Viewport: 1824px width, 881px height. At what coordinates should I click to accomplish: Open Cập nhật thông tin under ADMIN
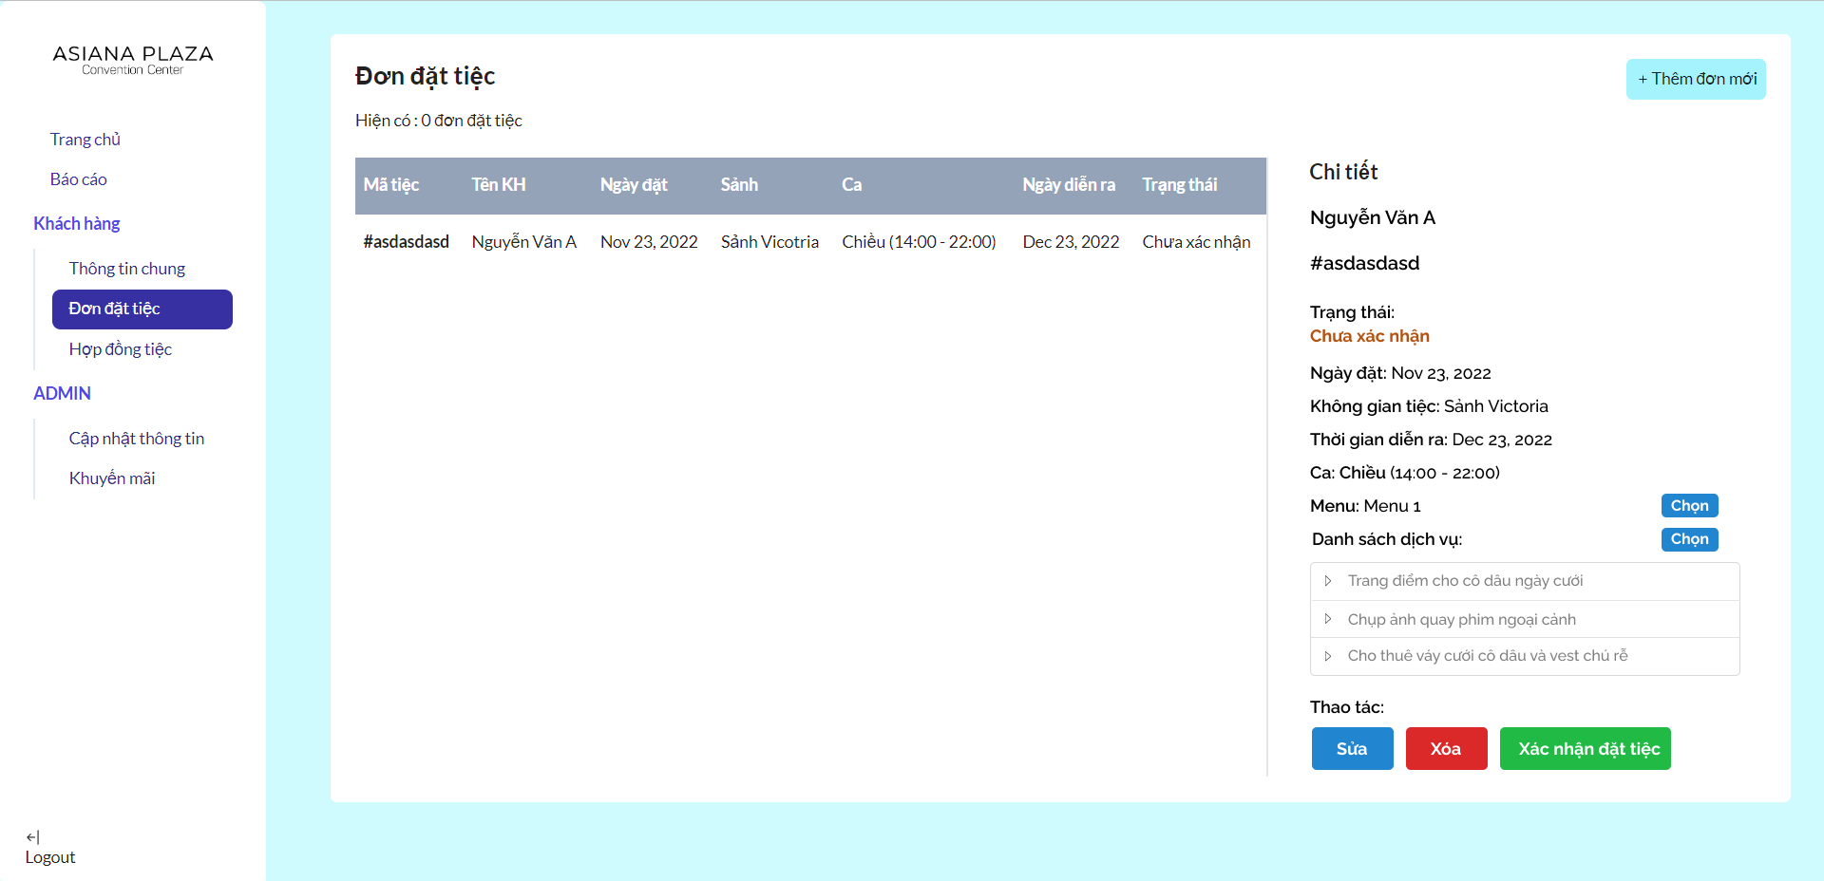pyautogui.click(x=137, y=438)
